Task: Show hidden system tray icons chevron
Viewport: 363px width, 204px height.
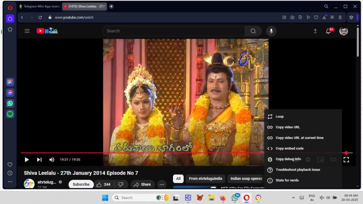Action: pyautogui.click(x=293, y=198)
